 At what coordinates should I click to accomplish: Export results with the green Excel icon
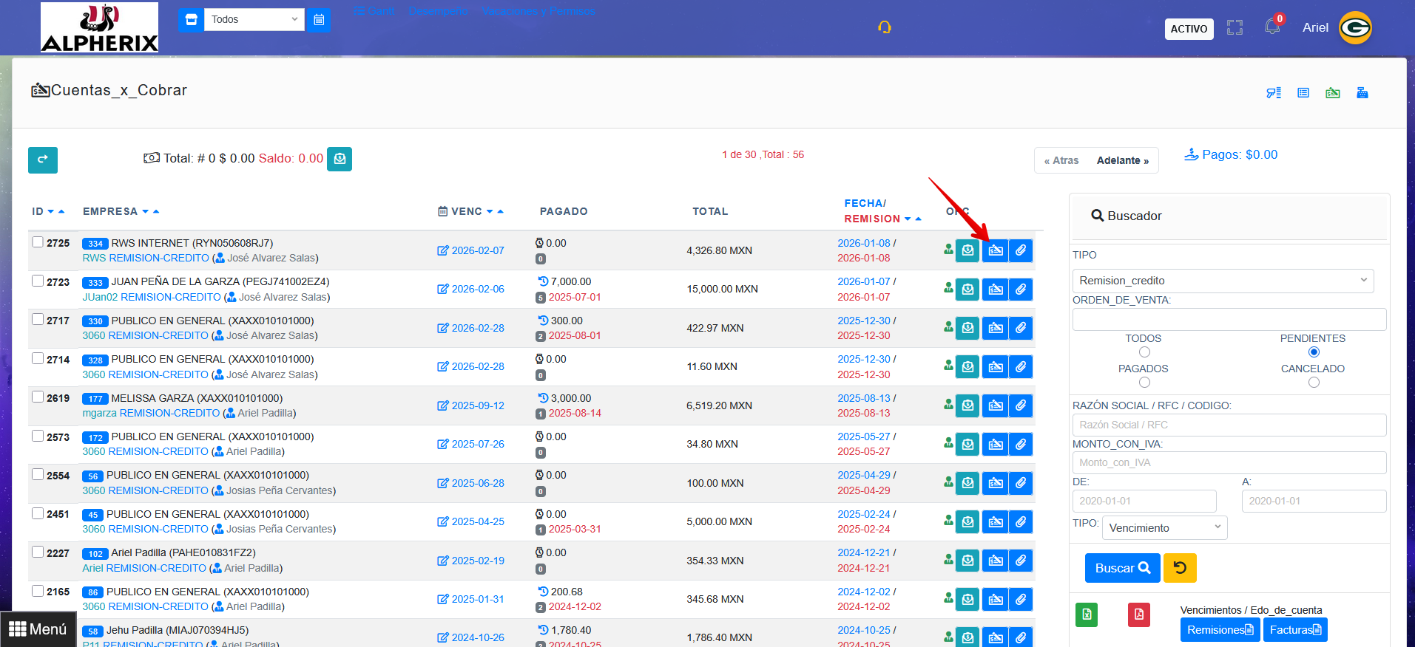[1086, 615]
